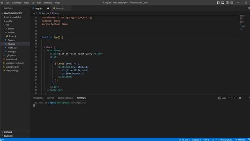Open customize layout icon
This screenshot has width=250, height=141.
[x=232, y=3]
